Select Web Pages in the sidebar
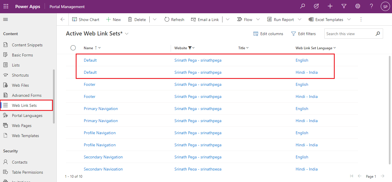This screenshot has height=182, width=392. (x=22, y=126)
